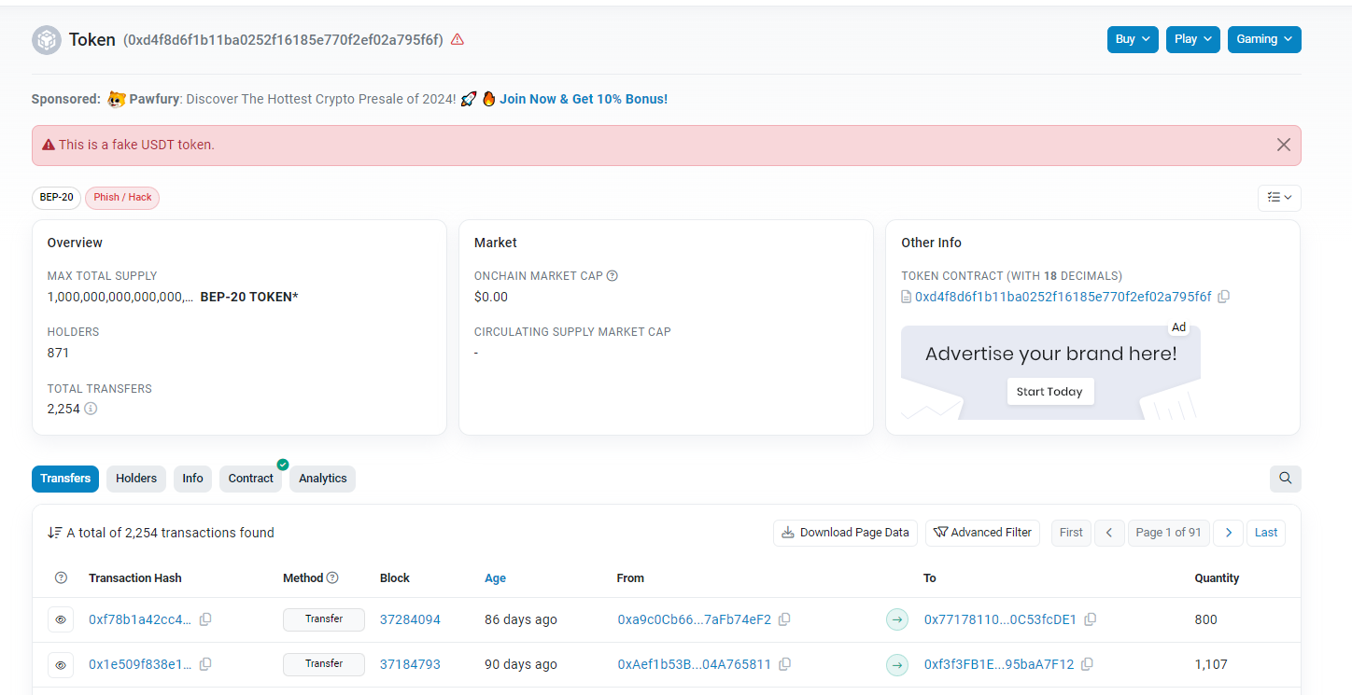The width and height of the screenshot is (1352, 695).
Task: Click info icon next to total transfers
Action: pyautogui.click(x=91, y=409)
